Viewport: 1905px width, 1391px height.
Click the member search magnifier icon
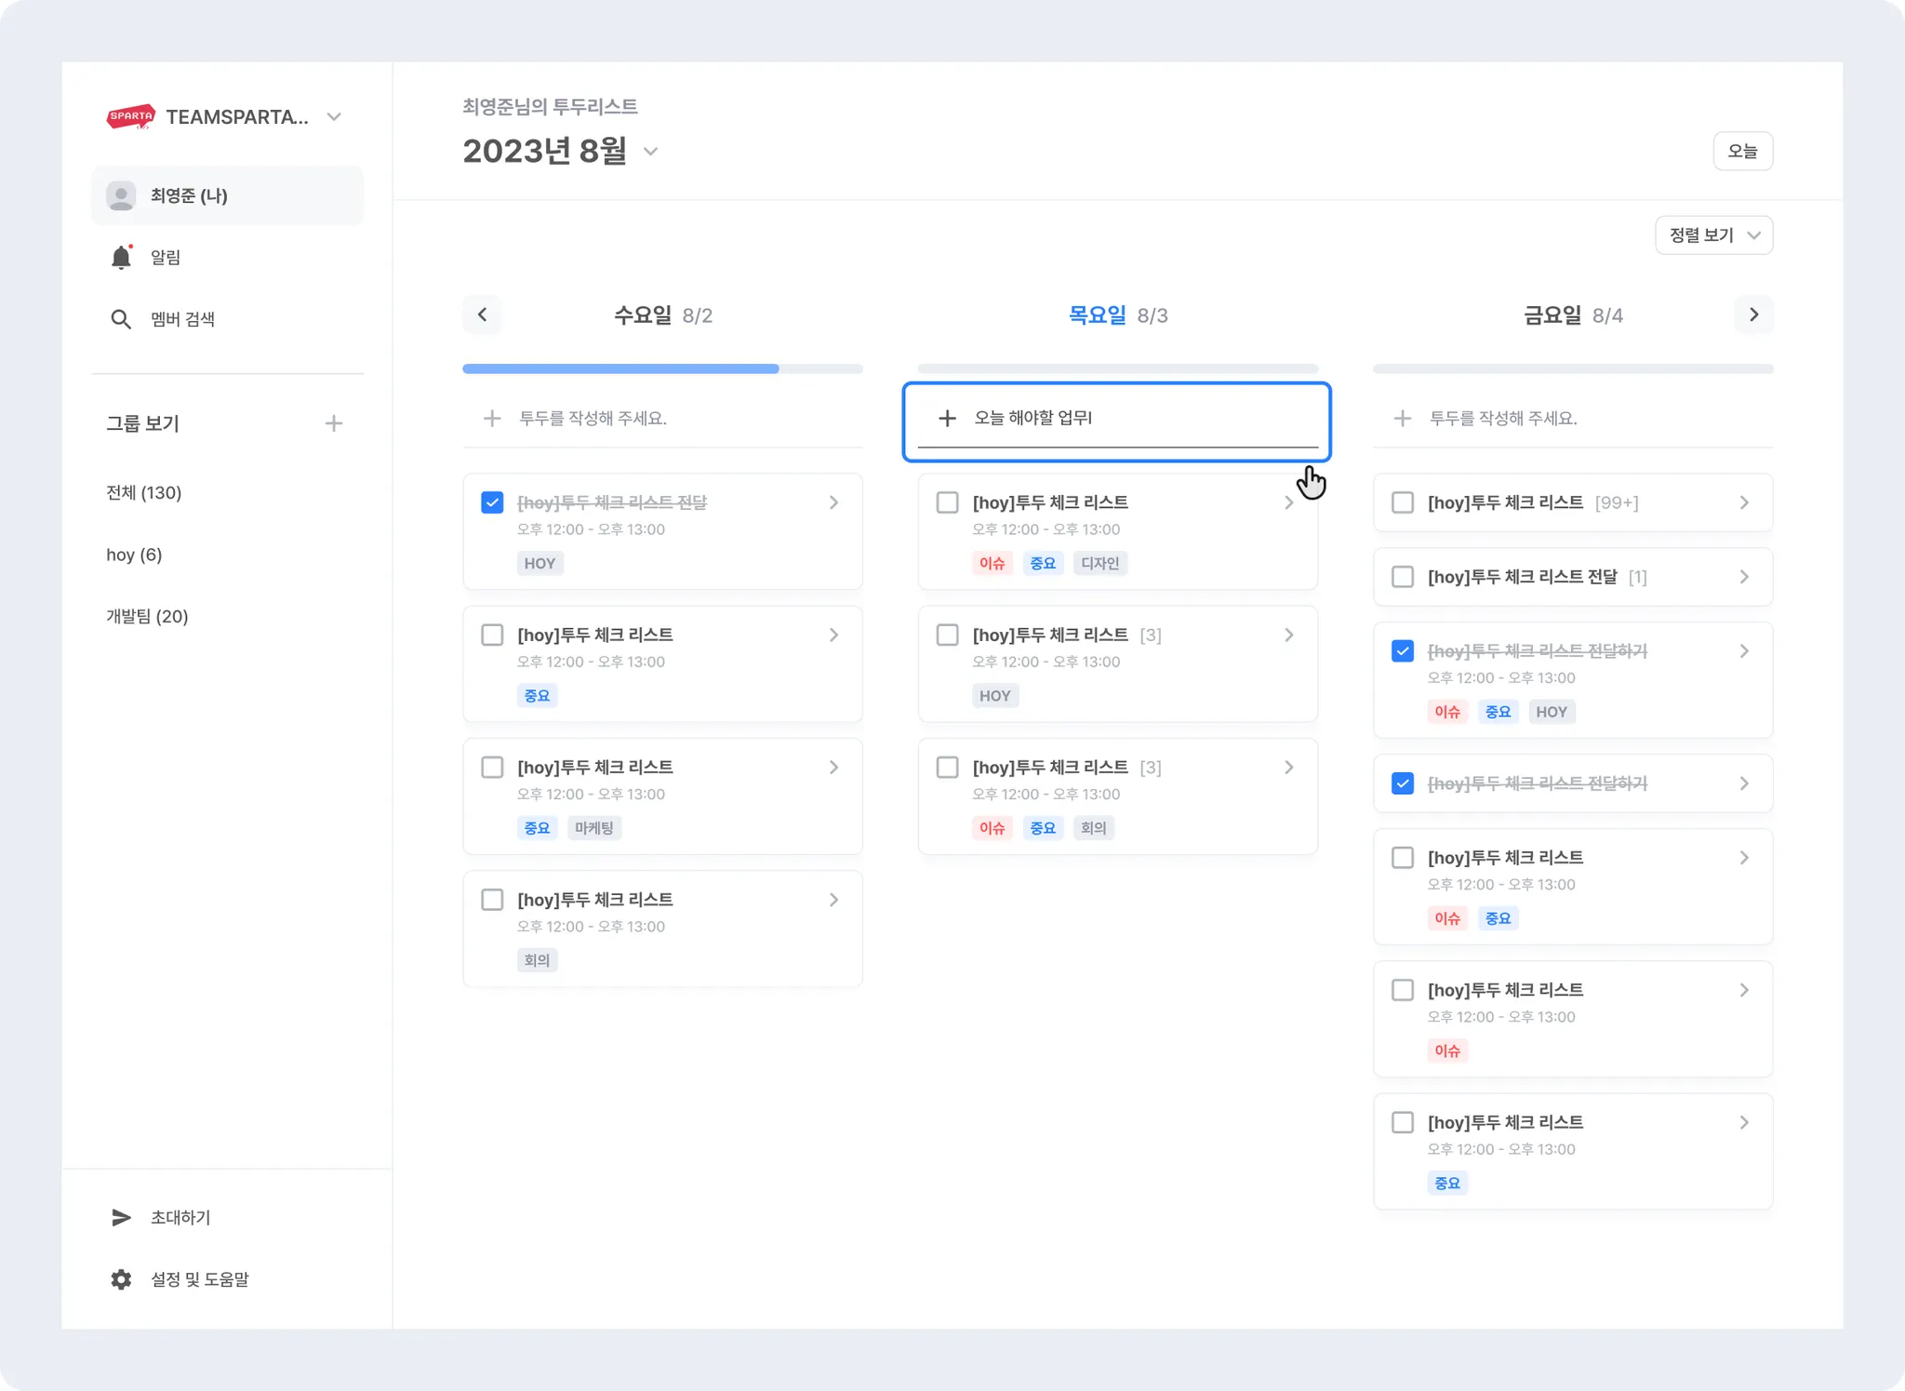click(121, 319)
